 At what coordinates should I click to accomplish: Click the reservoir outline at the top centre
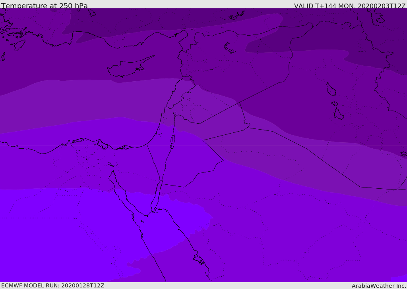tap(237, 16)
